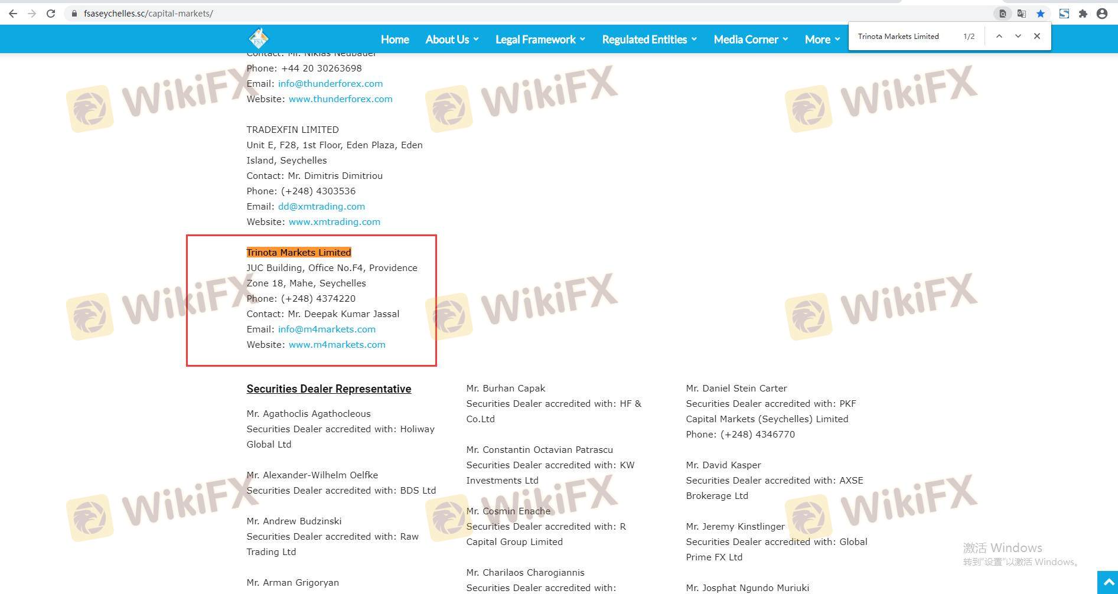
Task: View site security lock information
Action: point(74,13)
